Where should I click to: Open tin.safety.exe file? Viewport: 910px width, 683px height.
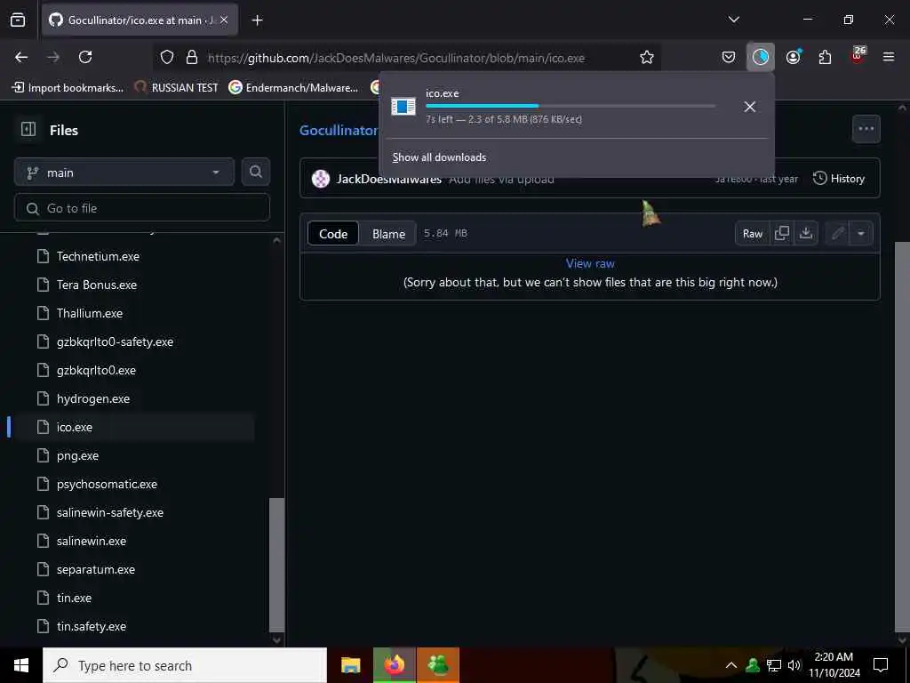click(92, 626)
